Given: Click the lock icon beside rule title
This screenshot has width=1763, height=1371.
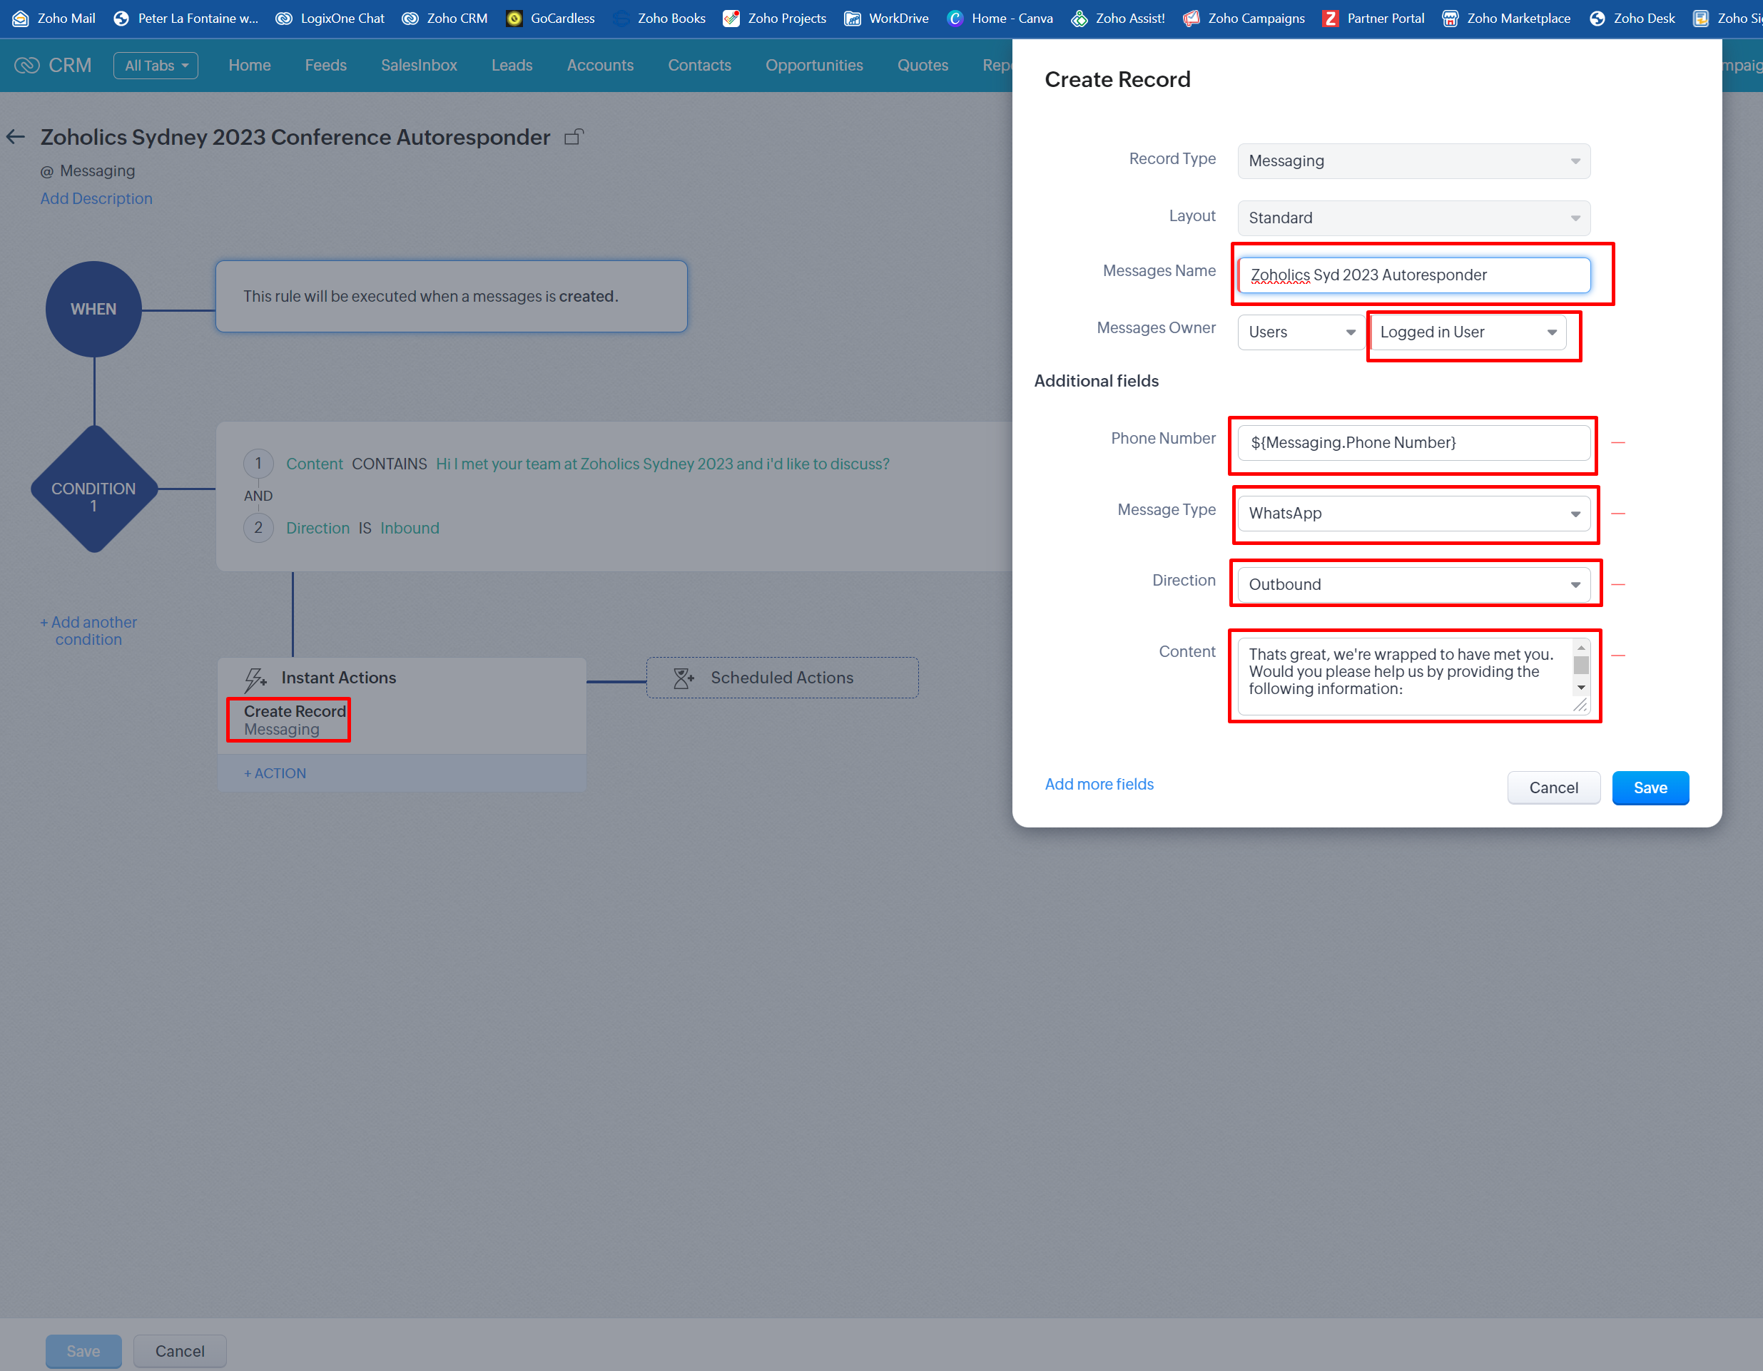Looking at the screenshot, I should coord(574,136).
